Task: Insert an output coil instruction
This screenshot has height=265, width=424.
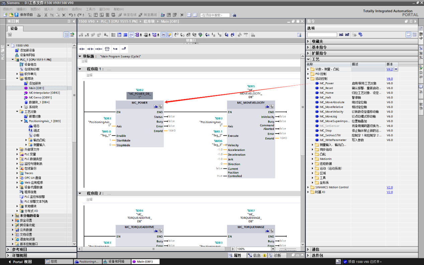Action: tap(99, 49)
